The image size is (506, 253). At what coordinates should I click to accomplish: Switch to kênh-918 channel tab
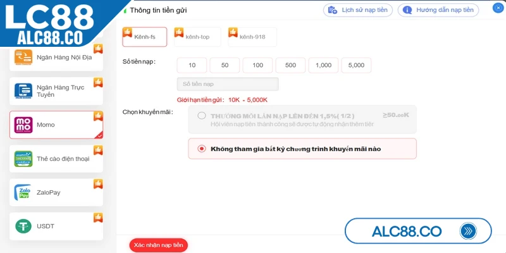point(252,37)
